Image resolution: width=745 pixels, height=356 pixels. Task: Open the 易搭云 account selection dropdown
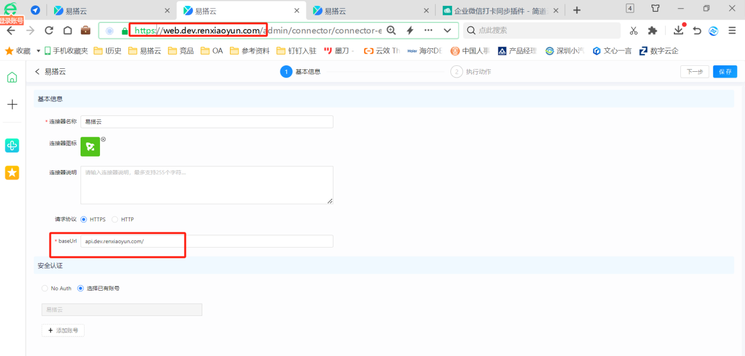coord(122,310)
